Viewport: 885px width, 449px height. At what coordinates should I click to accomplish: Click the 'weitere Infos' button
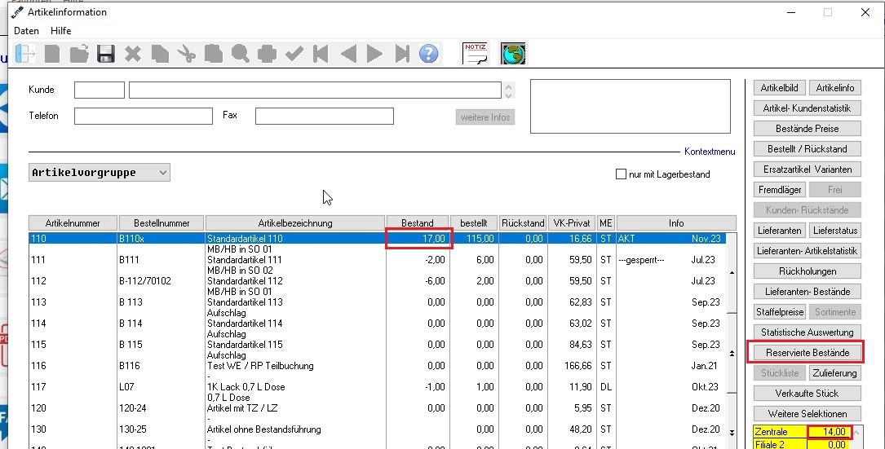pyautogui.click(x=485, y=117)
